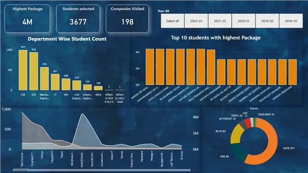Image resolution: width=308 pixels, height=173 pixels.
Task: Select the PALLI PRANATHI NAG... package bar
Action: click(x=211, y=67)
